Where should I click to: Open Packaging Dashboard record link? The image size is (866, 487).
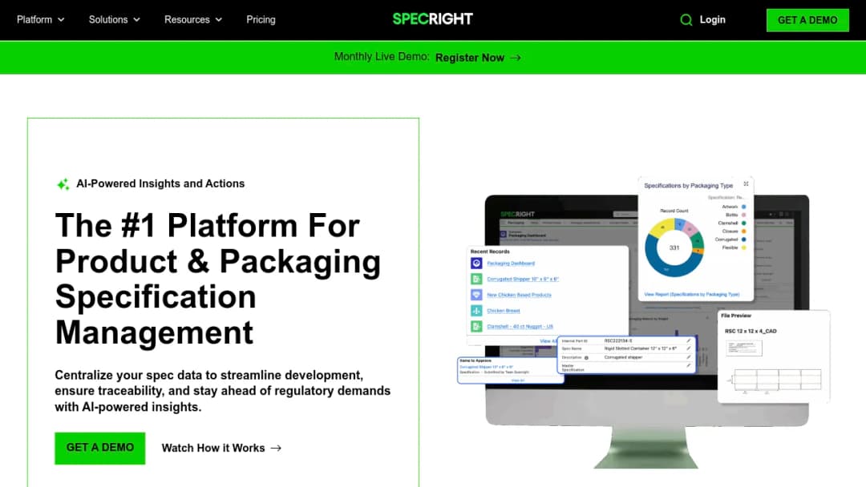(x=511, y=263)
